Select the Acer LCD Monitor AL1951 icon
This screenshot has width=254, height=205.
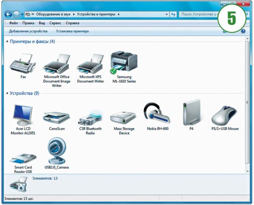click(23, 115)
